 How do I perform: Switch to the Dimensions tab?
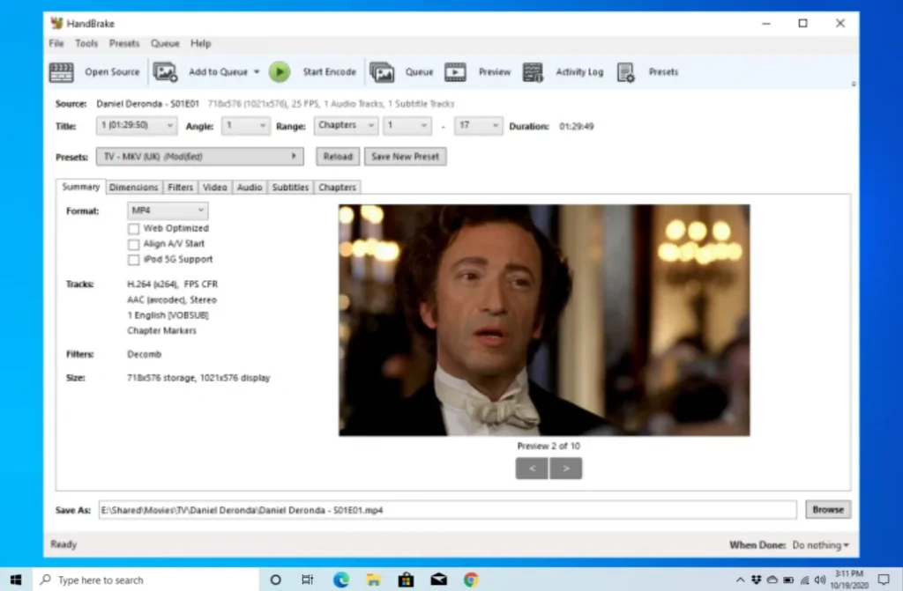tap(134, 187)
